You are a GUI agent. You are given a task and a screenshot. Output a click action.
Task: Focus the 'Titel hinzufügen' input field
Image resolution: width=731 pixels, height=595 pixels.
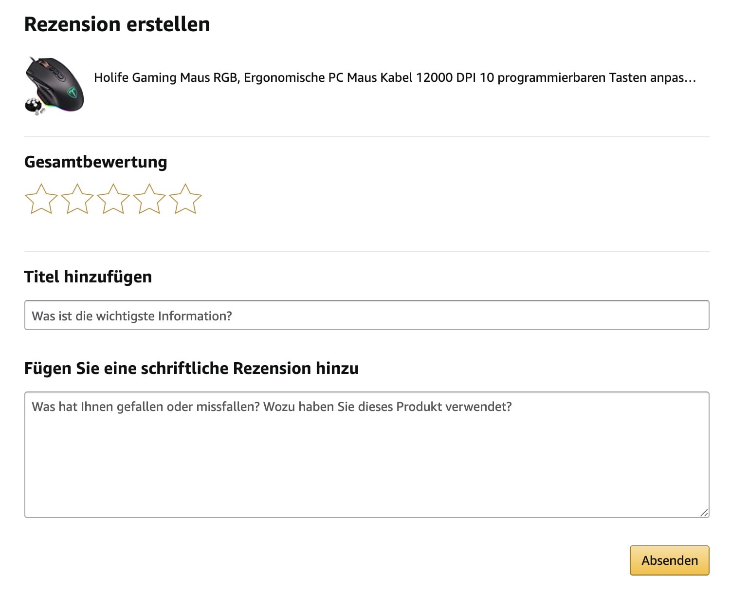366,316
